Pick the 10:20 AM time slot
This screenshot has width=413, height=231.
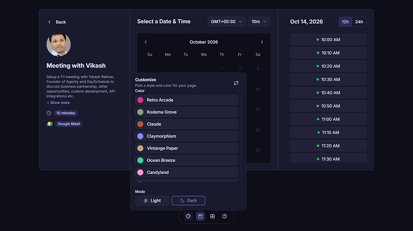click(328, 66)
